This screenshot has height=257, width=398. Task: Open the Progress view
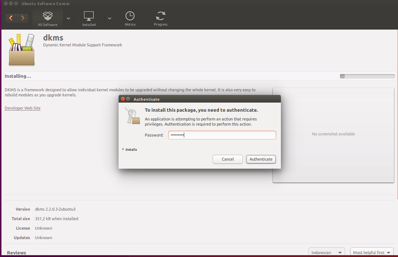pyautogui.click(x=161, y=19)
